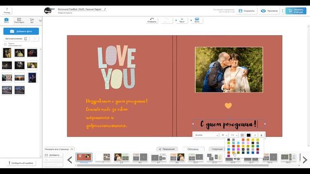310x174 pixels.
Task: Click the Отменить undo arrow
Action: point(152,20)
